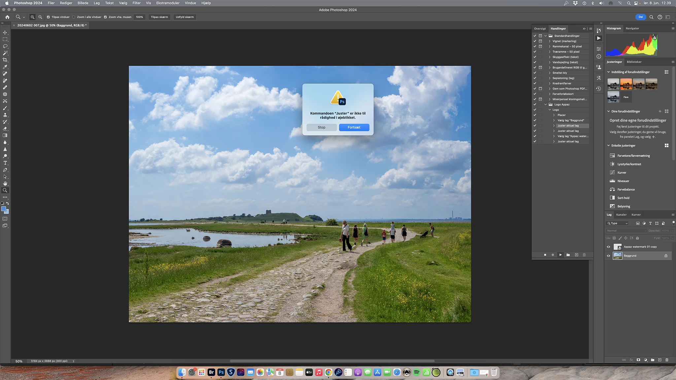Image resolution: width=676 pixels, height=380 pixels.
Task: Click the trash icon in the Lag panel
Action: [x=667, y=360]
